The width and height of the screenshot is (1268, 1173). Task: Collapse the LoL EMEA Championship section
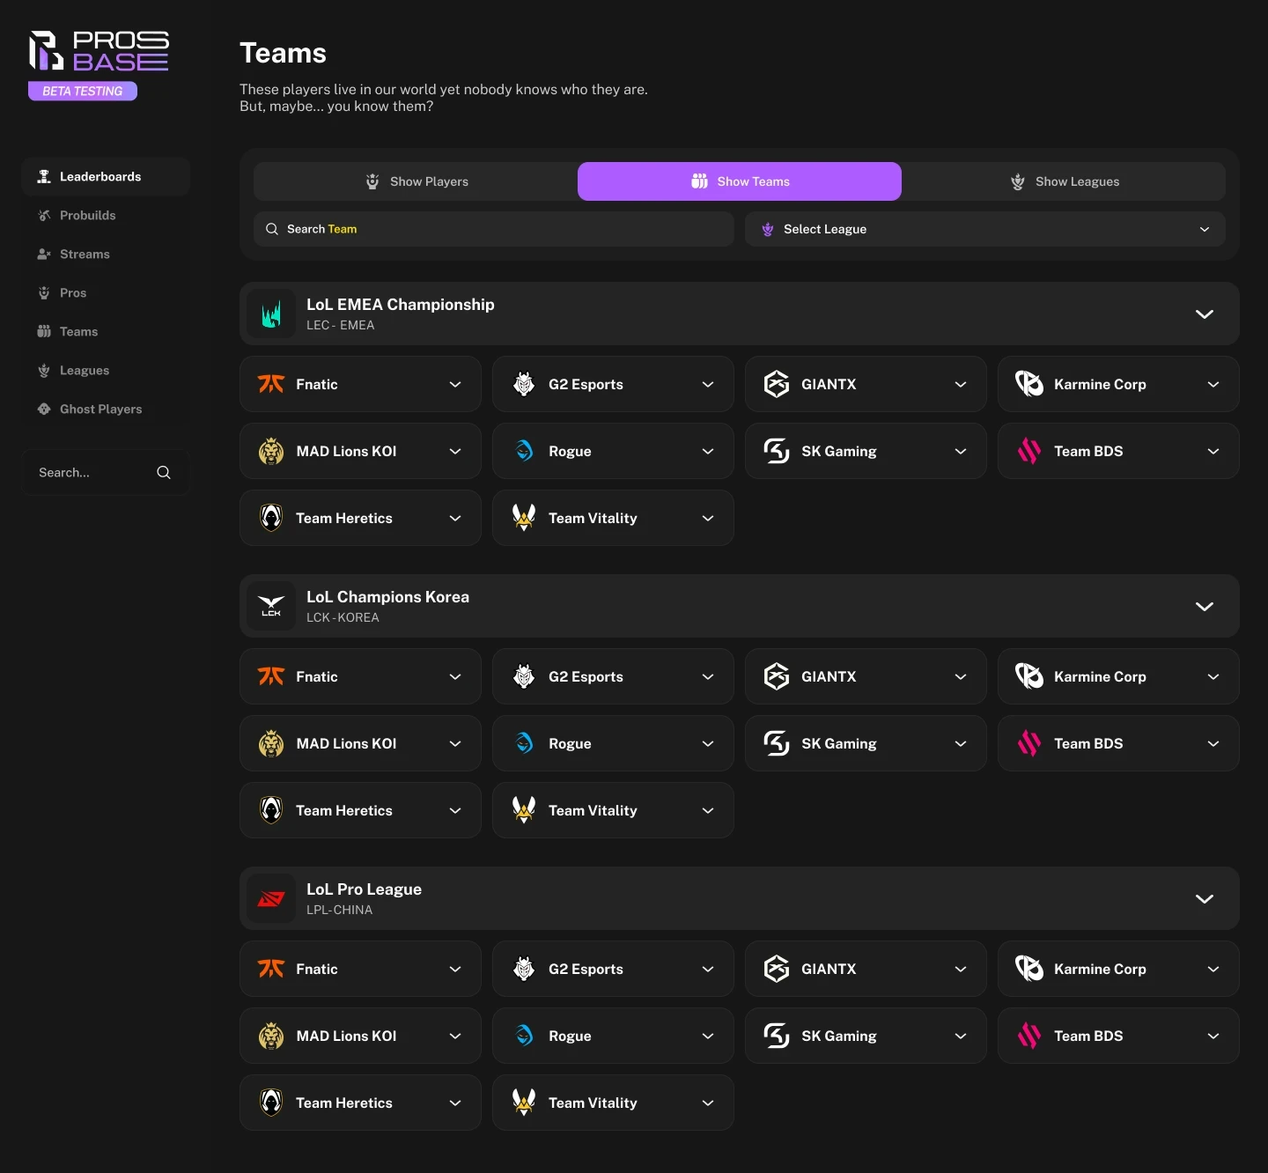(x=1205, y=314)
